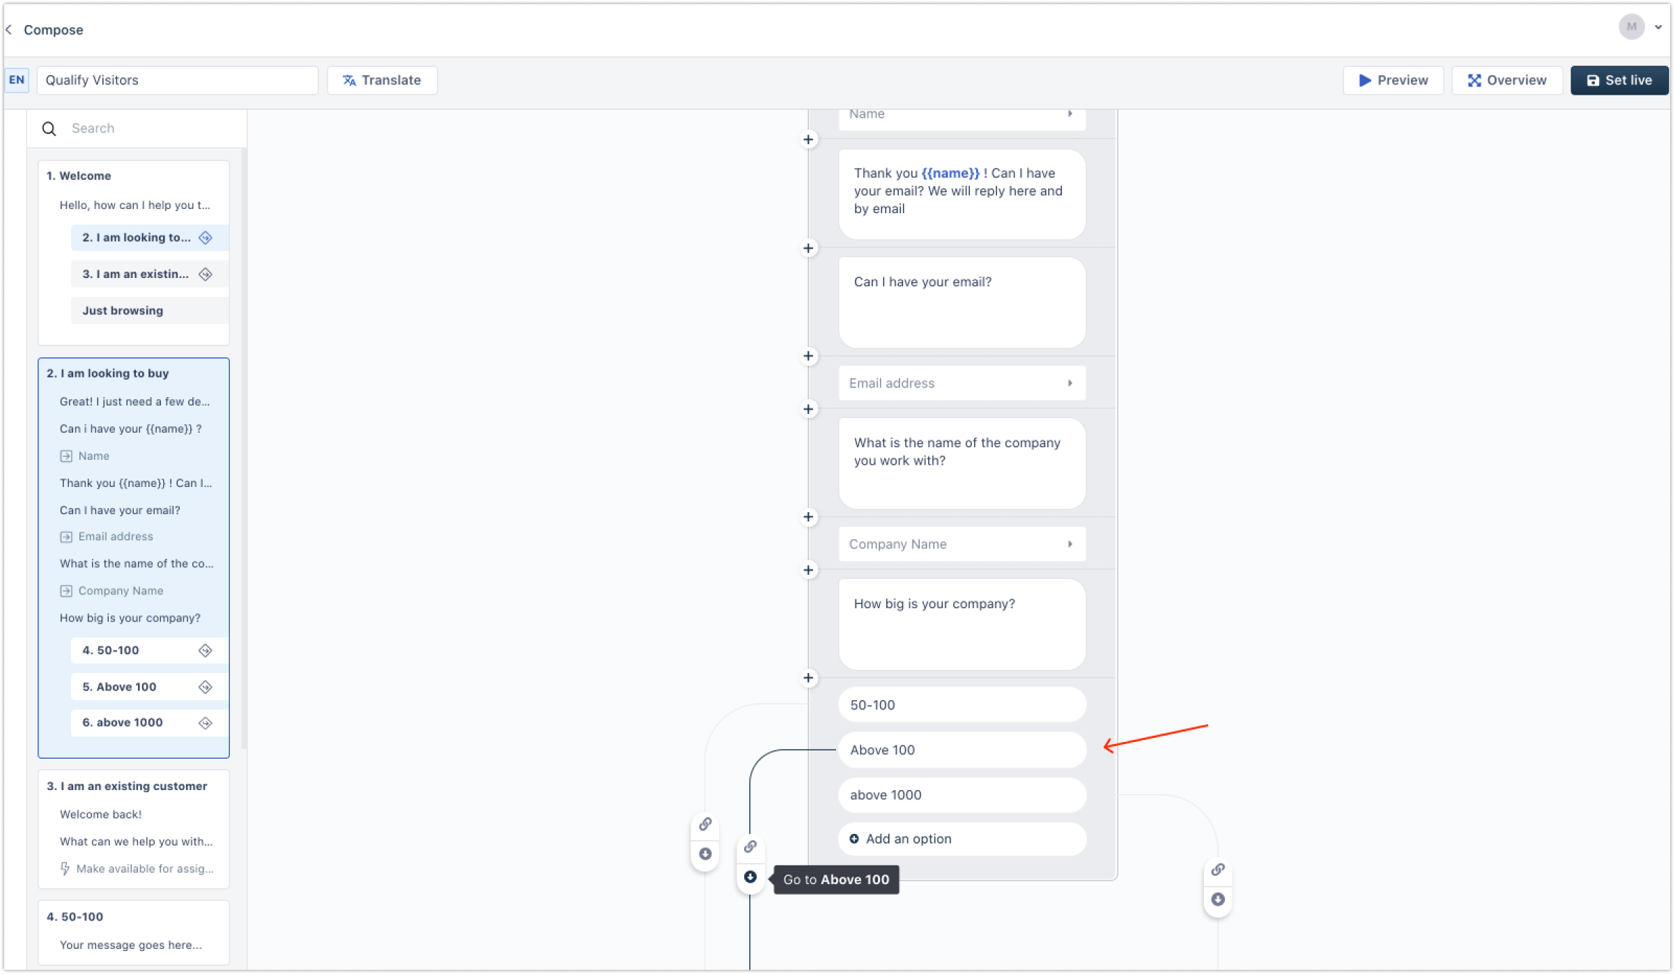Click the plus icon above the 50-100 option
The image size is (1675, 974).
click(x=808, y=678)
